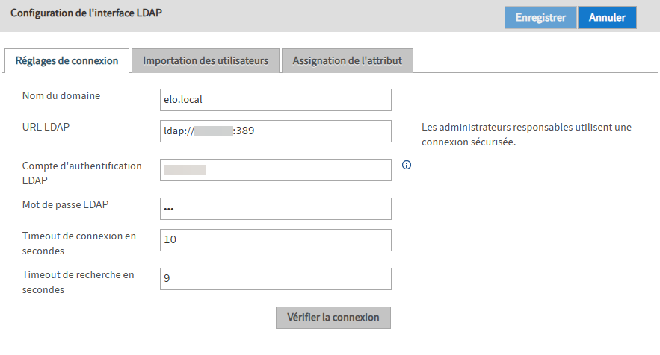Viewport: 660px width, 355px height.
Task: Click the secure connection hint text
Action: [526, 134]
